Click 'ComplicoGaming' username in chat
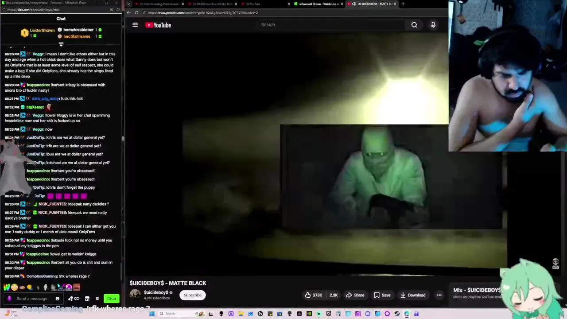 42,276
